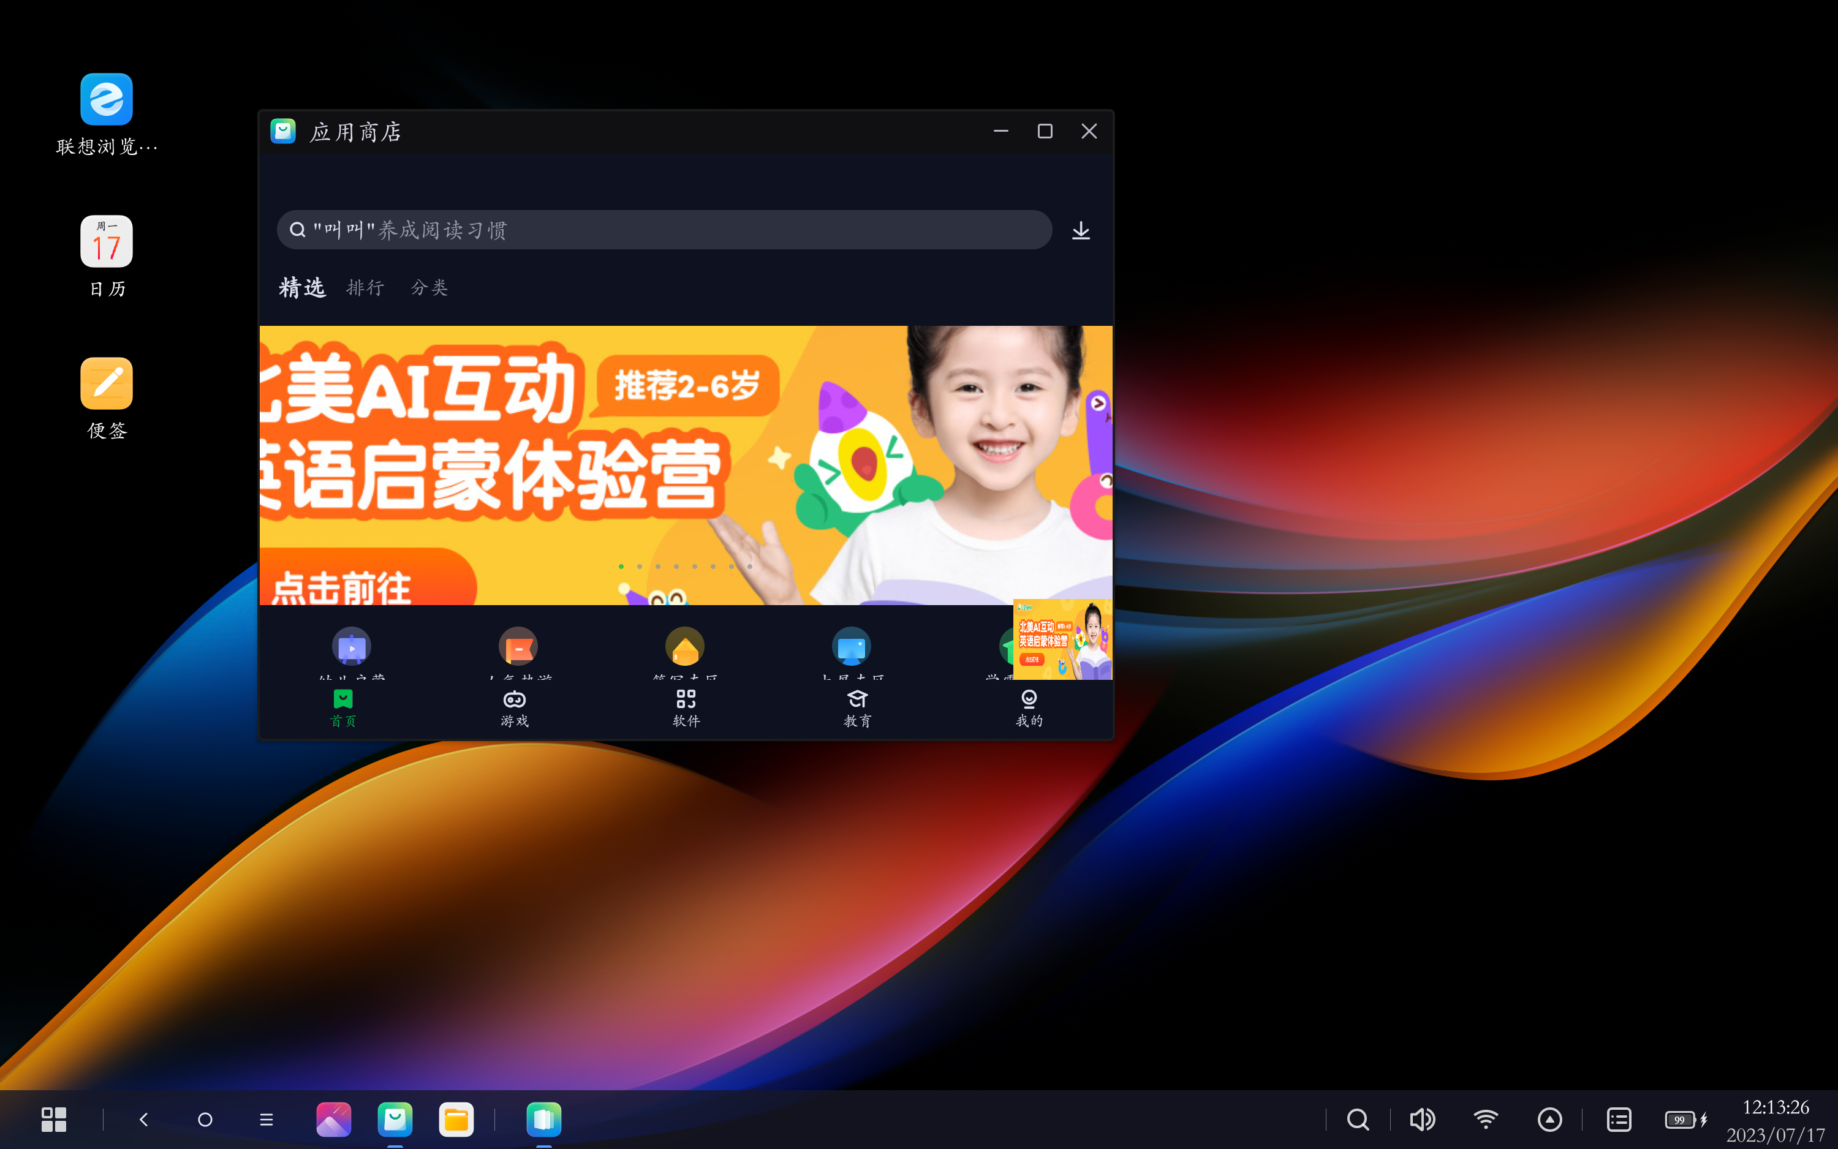This screenshot has height=1149, width=1838.
Task: Open the 我的 profile tab
Action: [x=1029, y=708]
